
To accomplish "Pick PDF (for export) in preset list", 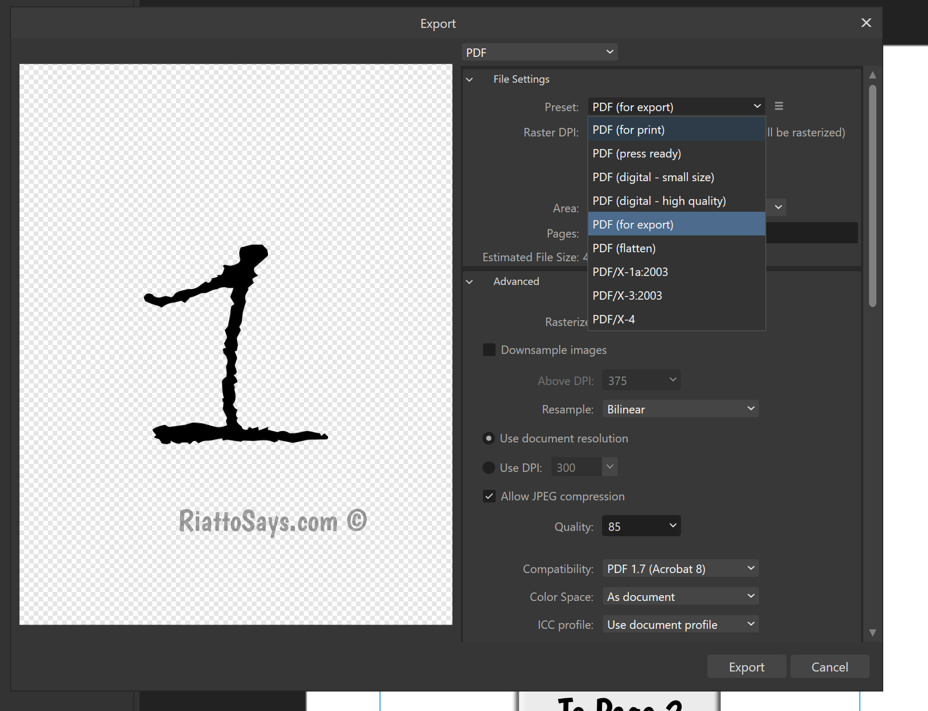I will (676, 224).
